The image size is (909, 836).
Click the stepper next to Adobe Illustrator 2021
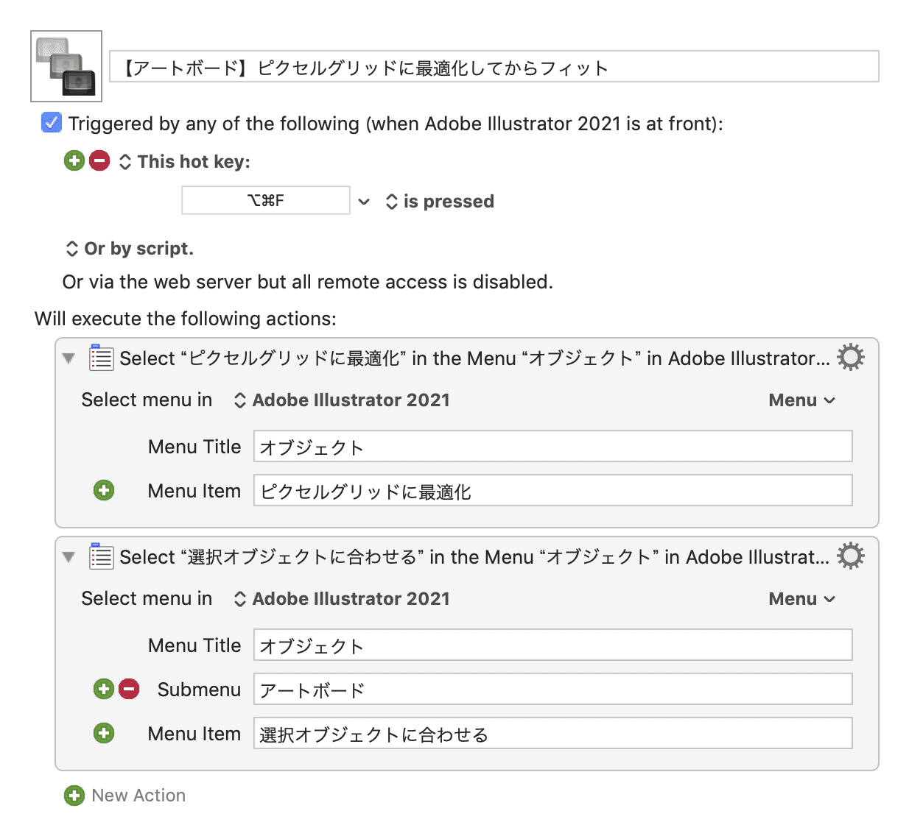[x=239, y=400]
